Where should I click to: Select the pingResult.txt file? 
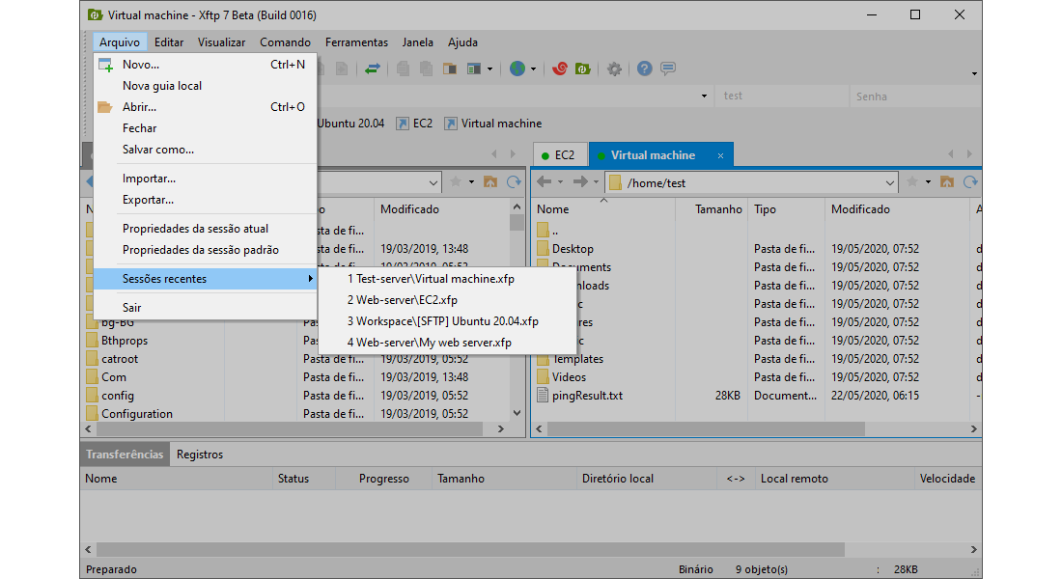(587, 396)
